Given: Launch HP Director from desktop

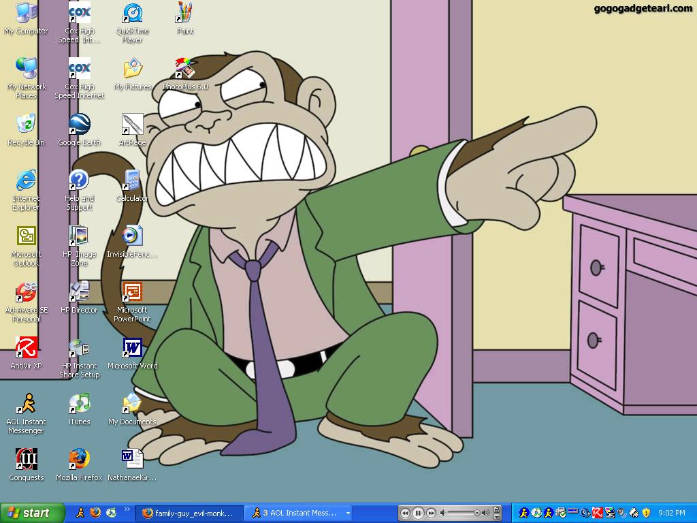Looking at the screenshot, I should pos(79,298).
